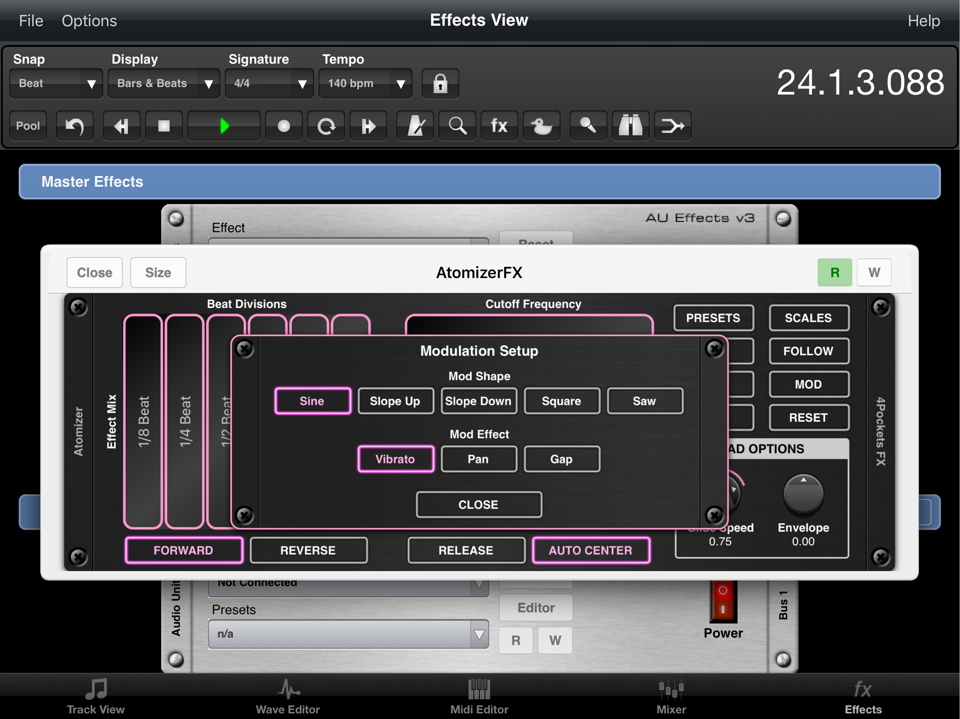960x719 pixels.
Task: Toggle the metronome icon
Action: point(415,126)
